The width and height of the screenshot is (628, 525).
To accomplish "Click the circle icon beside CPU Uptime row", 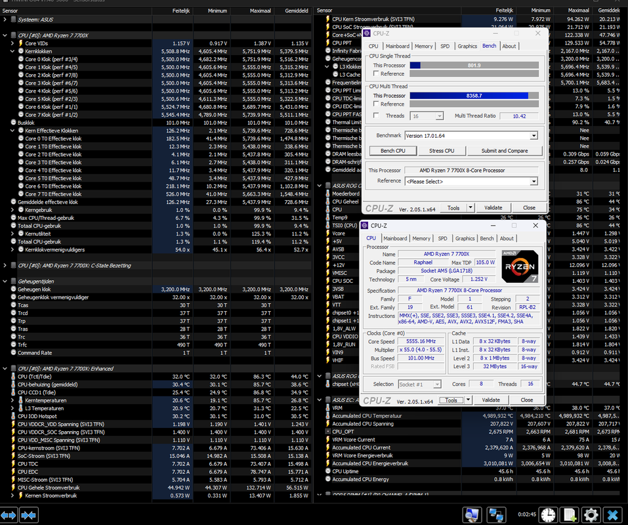I will click(327, 471).
